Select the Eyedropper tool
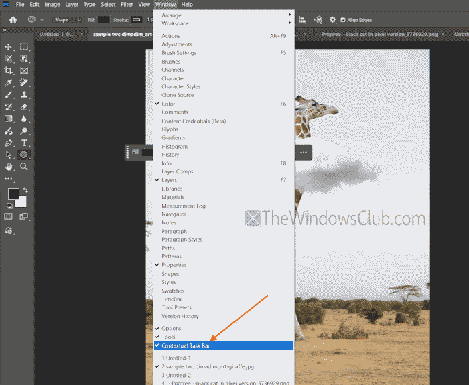Screen dimensions: 469x385 pyautogui.click(x=8, y=83)
